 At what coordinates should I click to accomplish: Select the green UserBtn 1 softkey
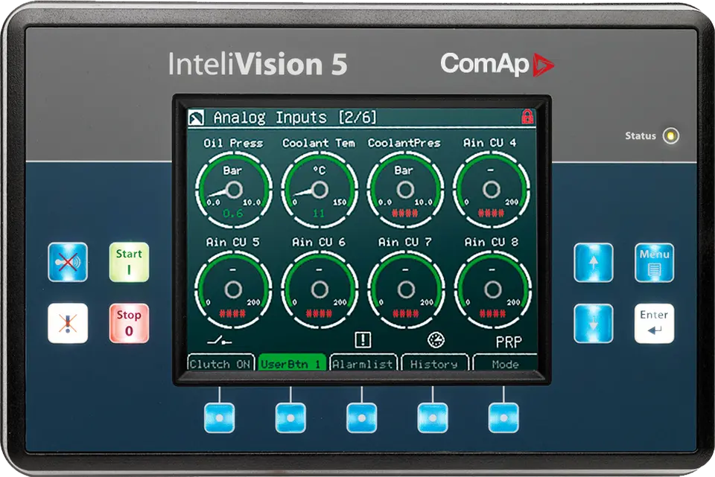tap(292, 363)
